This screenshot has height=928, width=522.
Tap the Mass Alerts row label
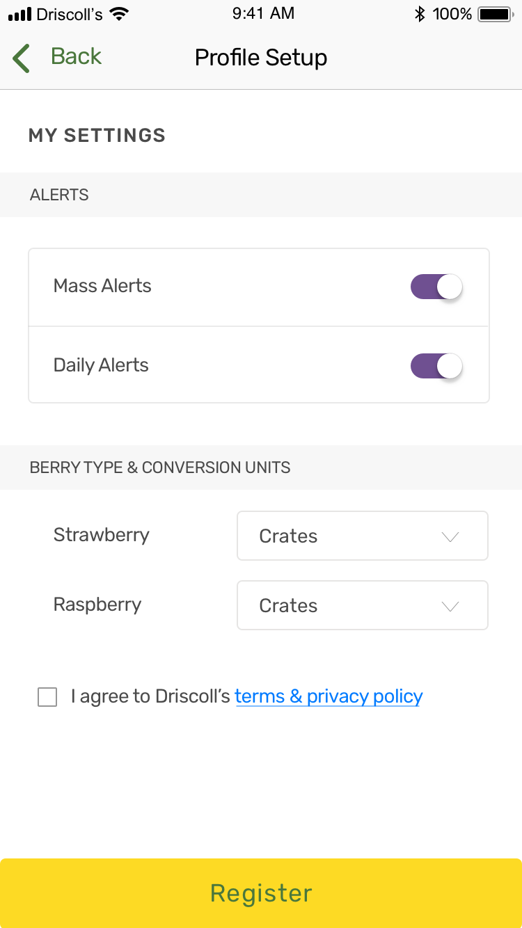pyautogui.click(x=102, y=286)
